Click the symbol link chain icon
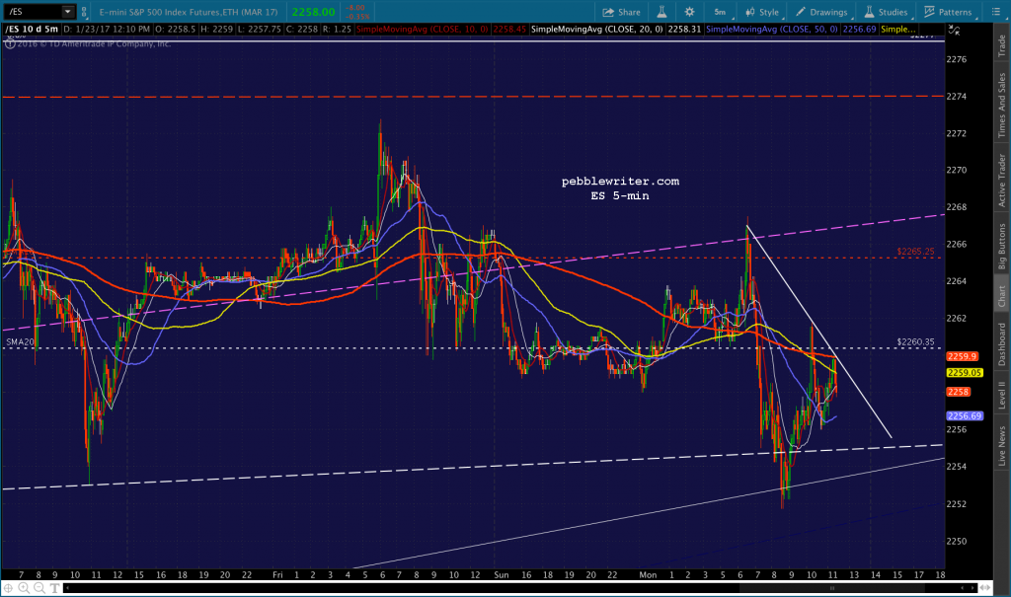 point(84,12)
